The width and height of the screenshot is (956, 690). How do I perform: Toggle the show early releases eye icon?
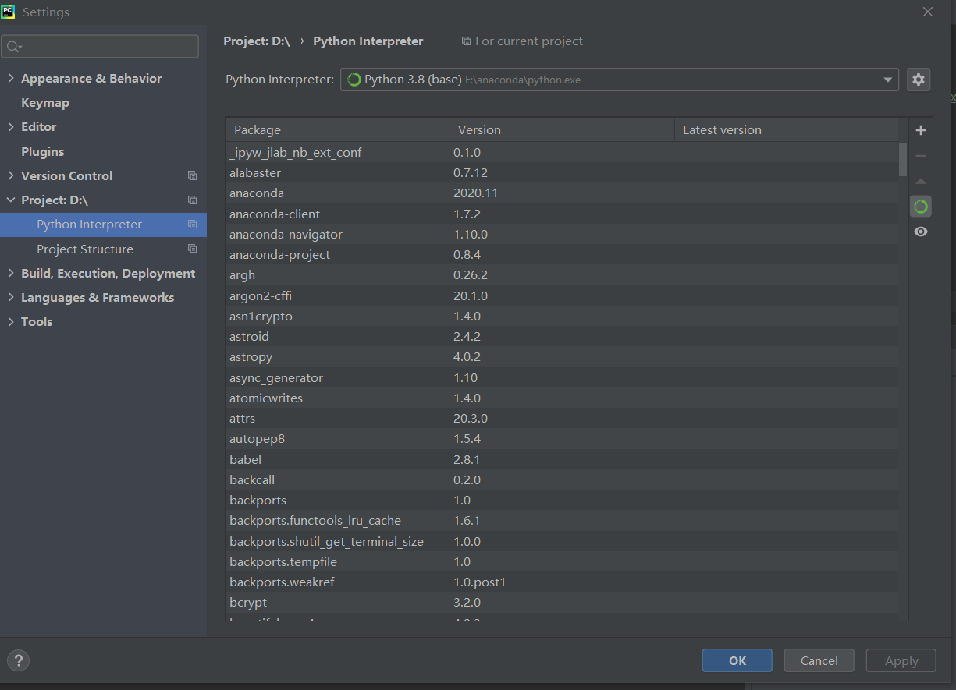(921, 232)
